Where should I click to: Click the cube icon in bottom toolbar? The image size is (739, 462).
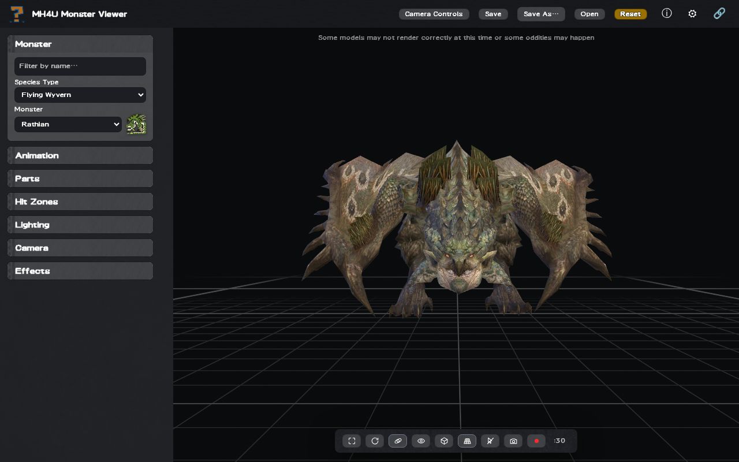(444, 441)
